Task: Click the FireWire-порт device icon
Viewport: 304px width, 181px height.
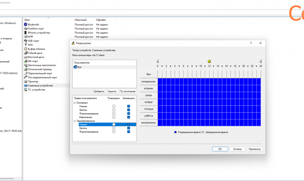Action: pyautogui.click(x=25, y=29)
